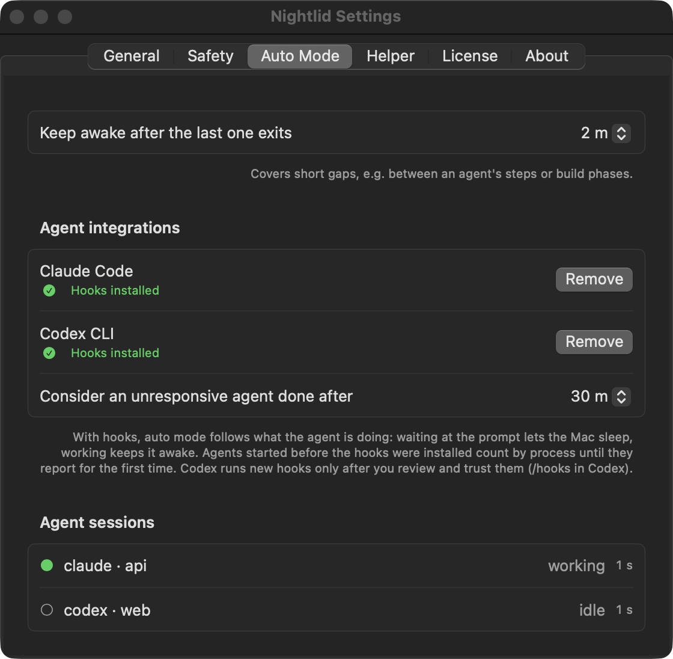Click the hollow circle beside codex · web
The image size is (673, 659).
47,610
